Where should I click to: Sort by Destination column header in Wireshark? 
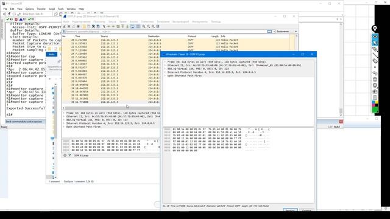point(154,36)
